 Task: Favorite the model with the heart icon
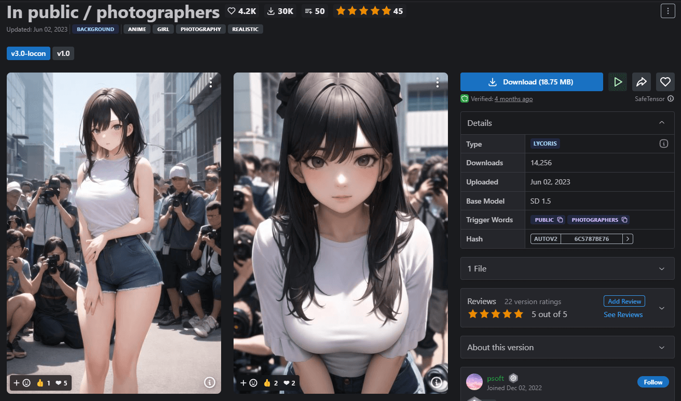click(x=665, y=81)
